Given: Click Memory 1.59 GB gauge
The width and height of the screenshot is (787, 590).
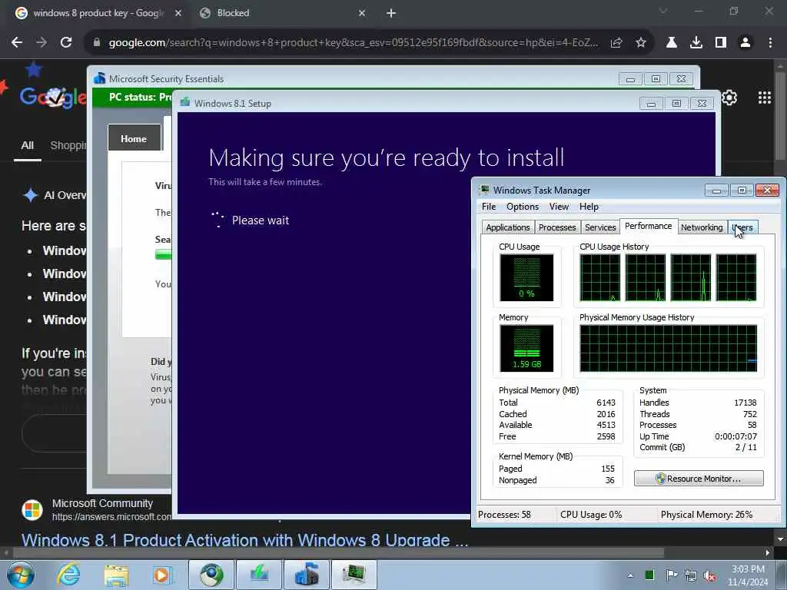Looking at the screenshot, I should tap(526, 348).
